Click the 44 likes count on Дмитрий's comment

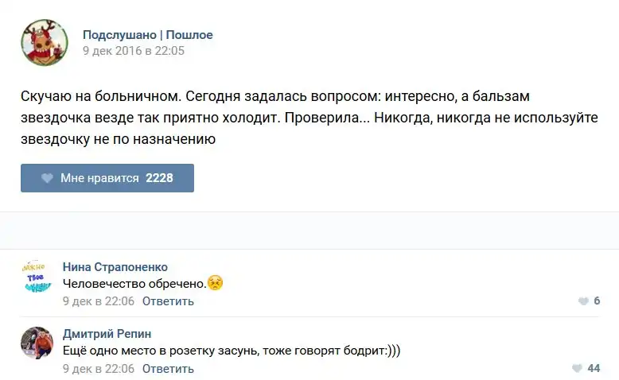594,368
